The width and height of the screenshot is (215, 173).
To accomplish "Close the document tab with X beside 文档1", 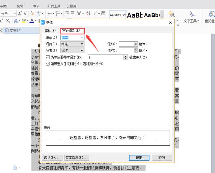I will (1, 31).
